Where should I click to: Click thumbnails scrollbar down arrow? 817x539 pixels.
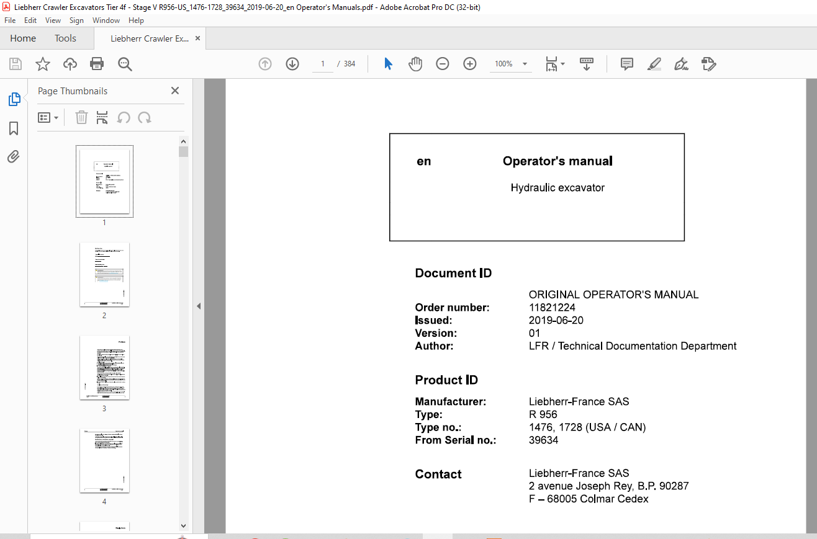click(183, 526)
